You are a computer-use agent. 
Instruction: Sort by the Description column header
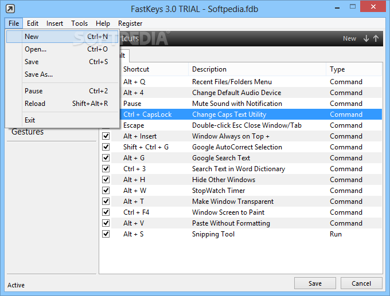tap(257, 69)
